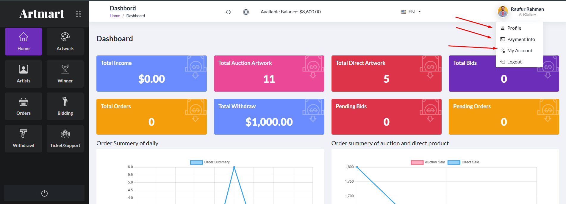This screenshot has height=204, width=566.
Task: Toggle Auction Sale legend series
Action: pos(428,162)
